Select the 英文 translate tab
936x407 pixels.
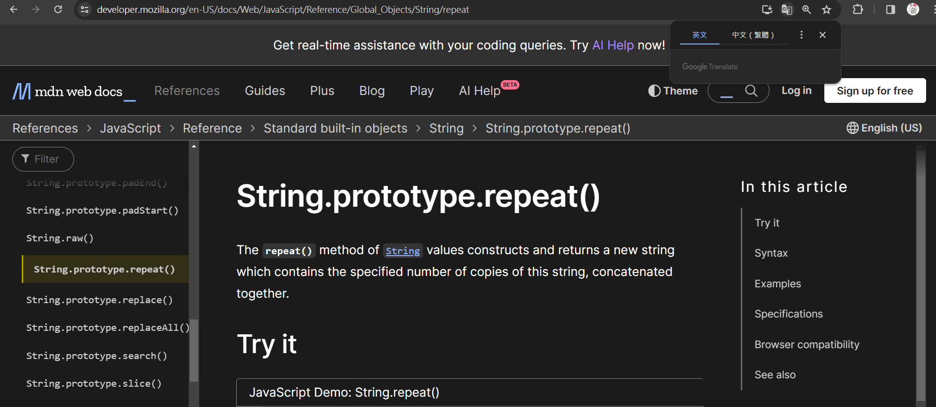click(x=699, y=35)
